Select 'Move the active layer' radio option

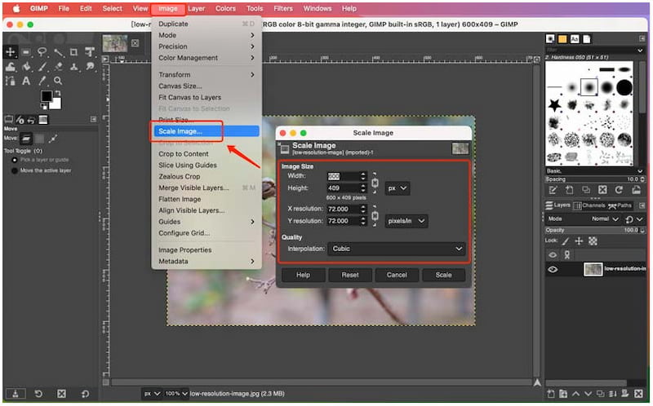point(15,170)
